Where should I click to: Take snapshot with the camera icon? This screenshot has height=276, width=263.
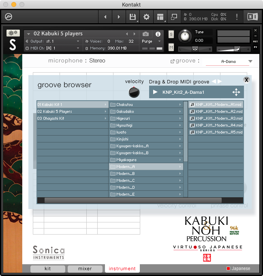pos(145,34)
